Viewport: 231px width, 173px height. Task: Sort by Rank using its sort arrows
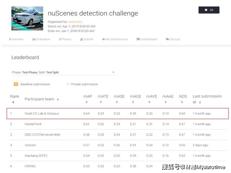click(13, 102)
